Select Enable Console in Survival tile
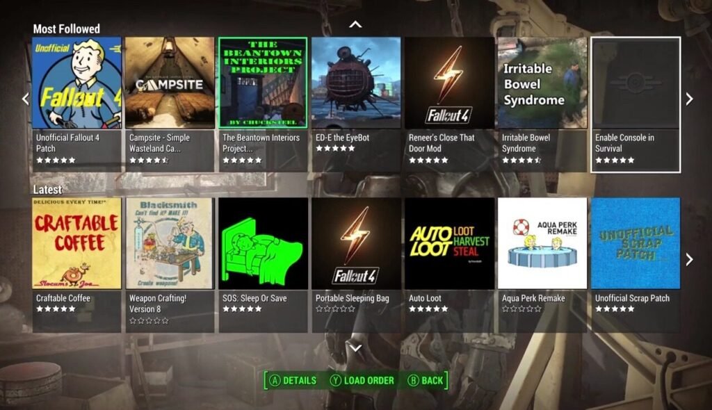The width and height of the screenshot is (712, 410). (x=636, y=104)
